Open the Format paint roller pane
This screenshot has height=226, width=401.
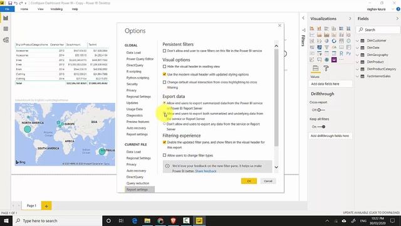[326, 68]
